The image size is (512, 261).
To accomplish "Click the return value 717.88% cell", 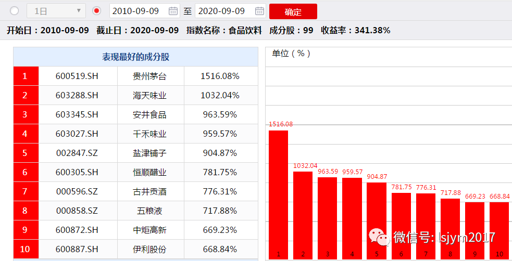I will click(220, 211).
